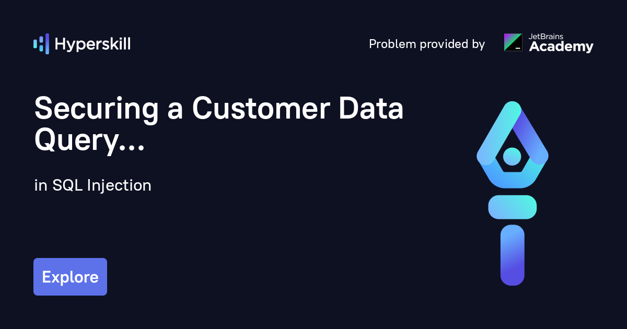
Task: Click the Hyperskill logo icon
Action: (41, 44)
